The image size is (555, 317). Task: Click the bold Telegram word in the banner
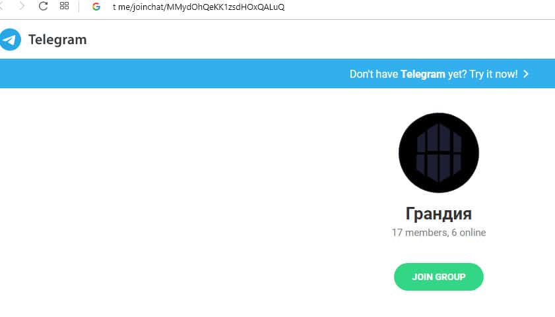422,74
